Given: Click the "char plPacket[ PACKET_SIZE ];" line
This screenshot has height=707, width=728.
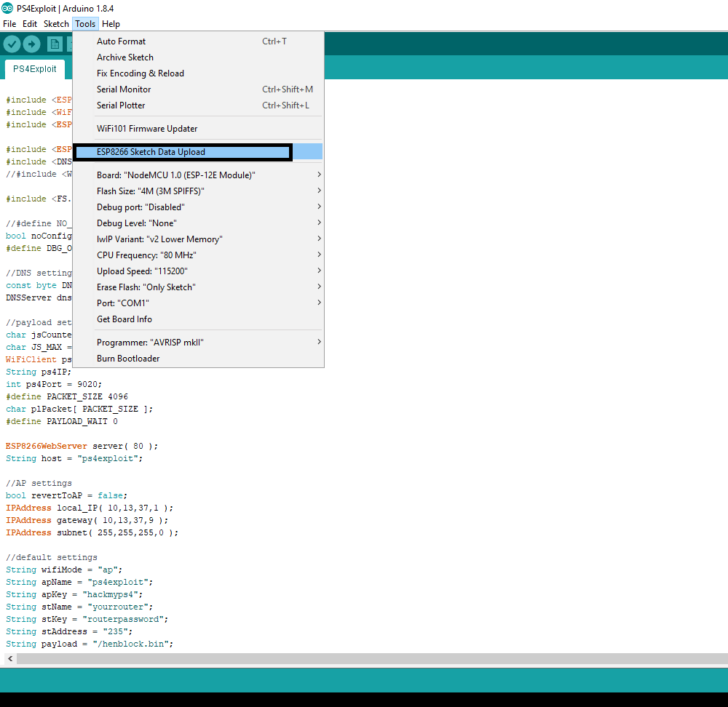Looking at the screenshot, I should (x=79, y=409).
